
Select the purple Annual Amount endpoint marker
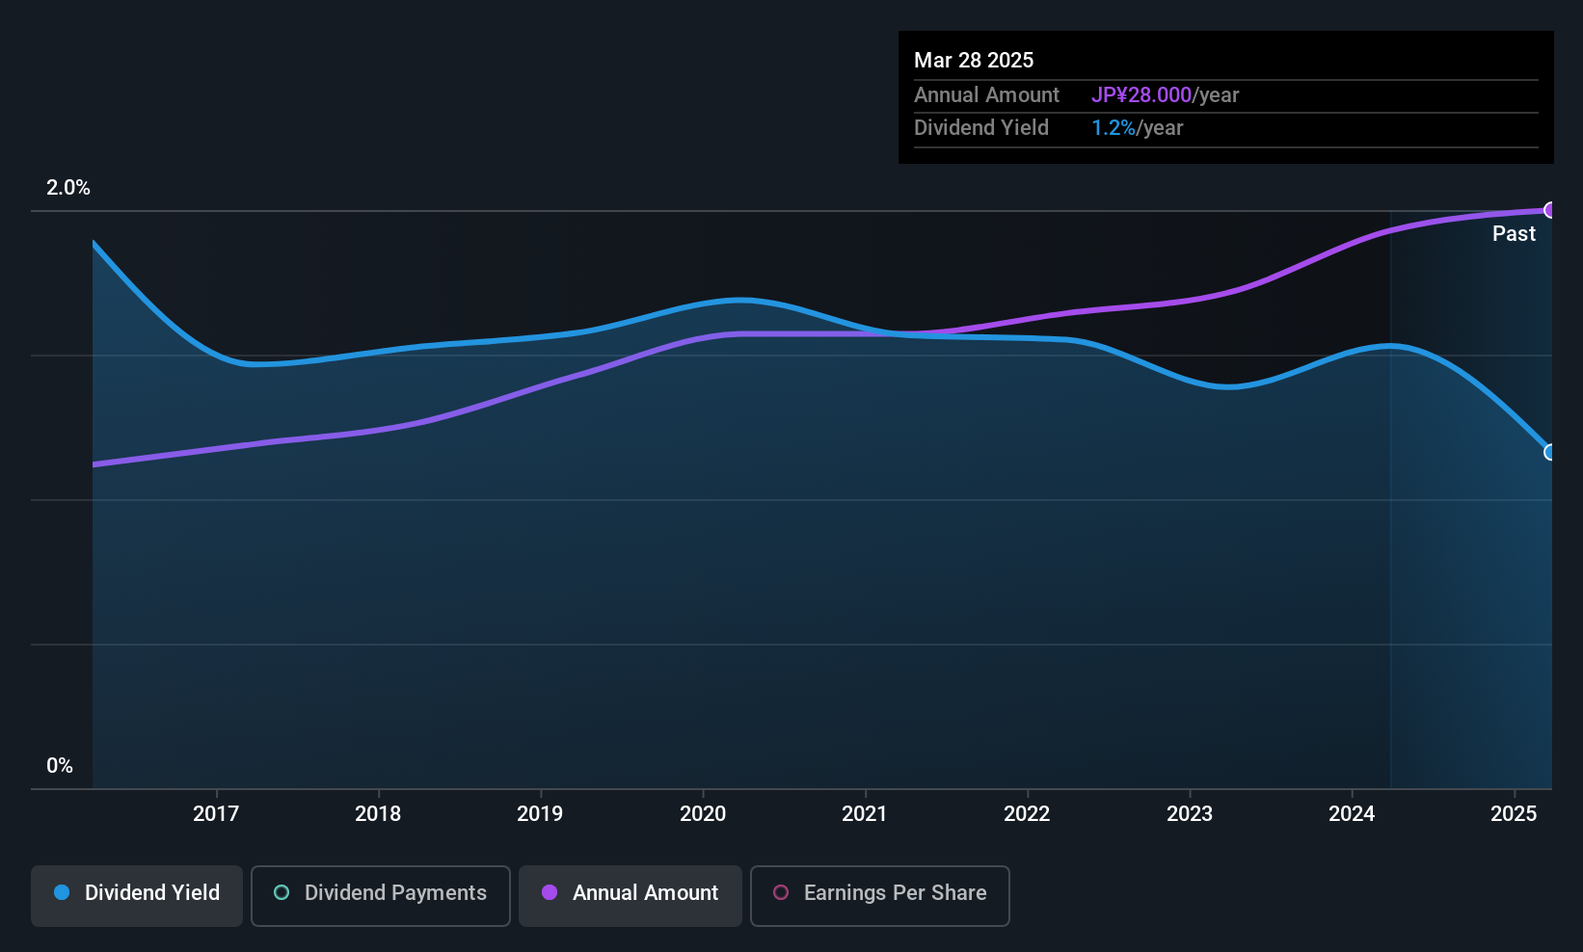[x=1550, y=210]
